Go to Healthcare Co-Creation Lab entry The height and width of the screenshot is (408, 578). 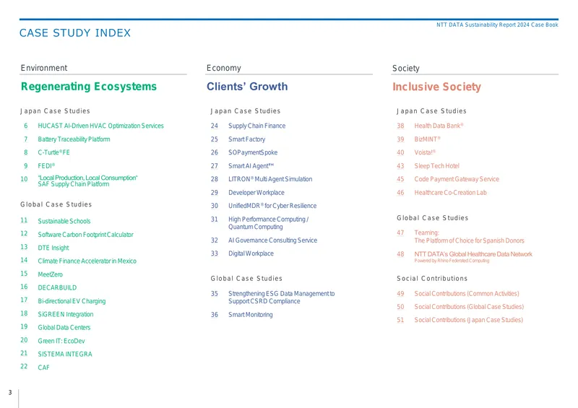click(x=450, y=192)
